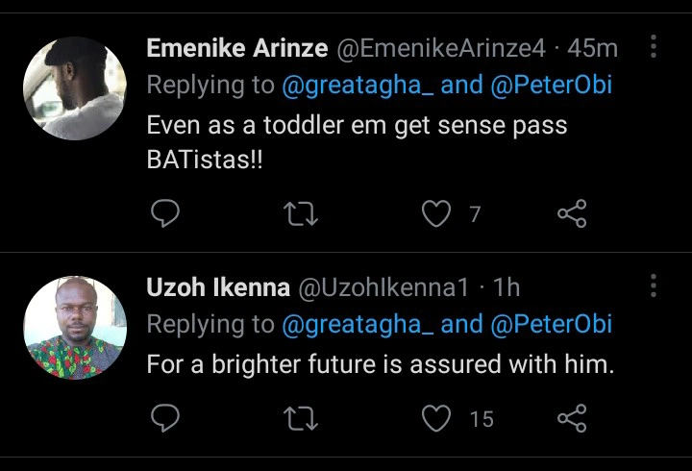This screenshot has width=692, height=471.
Task: Open Uzoh Ikenna display name
Action: tap(218, 287)
